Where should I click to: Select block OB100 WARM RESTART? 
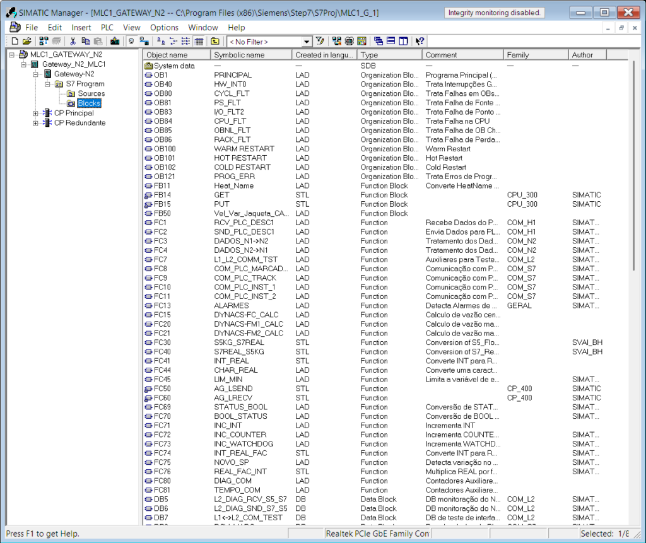(x=165, y=149)
